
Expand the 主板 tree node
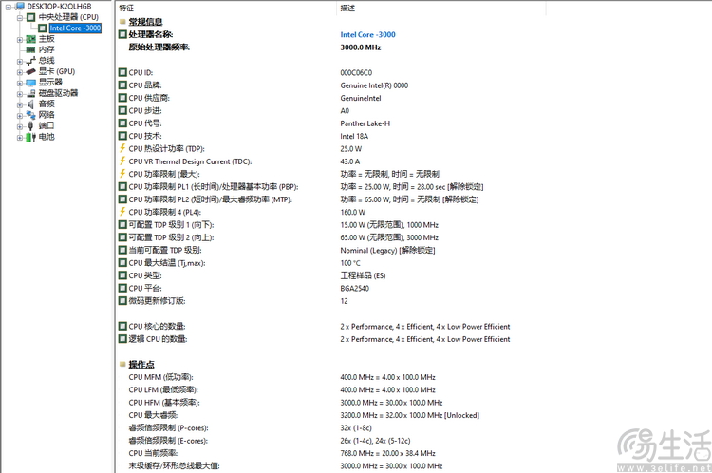pyautogui.click(x=20, y=40)
